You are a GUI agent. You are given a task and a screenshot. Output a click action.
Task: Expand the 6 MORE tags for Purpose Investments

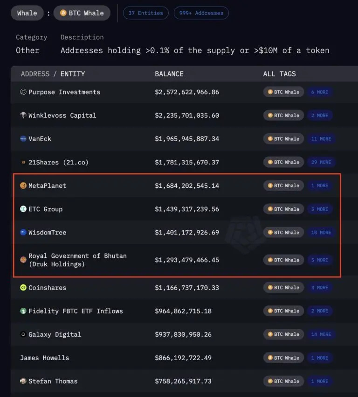320,92
